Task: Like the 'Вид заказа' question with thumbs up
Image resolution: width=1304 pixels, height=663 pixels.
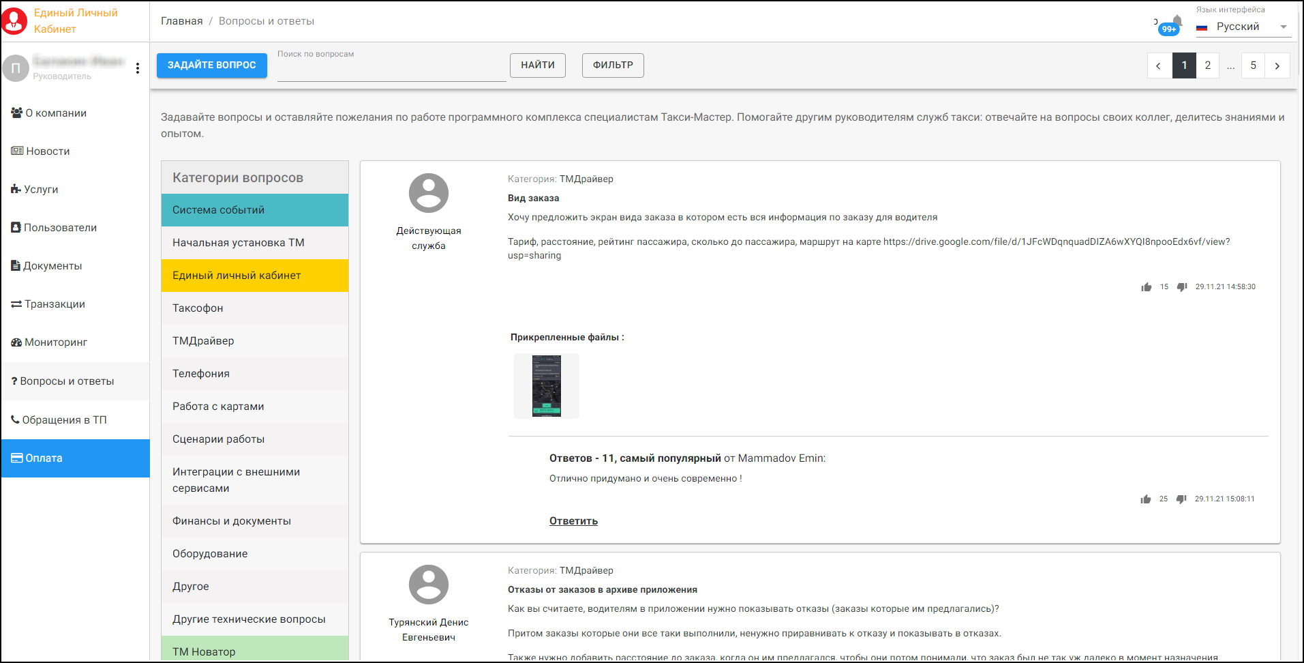Action: point(1146,287)
